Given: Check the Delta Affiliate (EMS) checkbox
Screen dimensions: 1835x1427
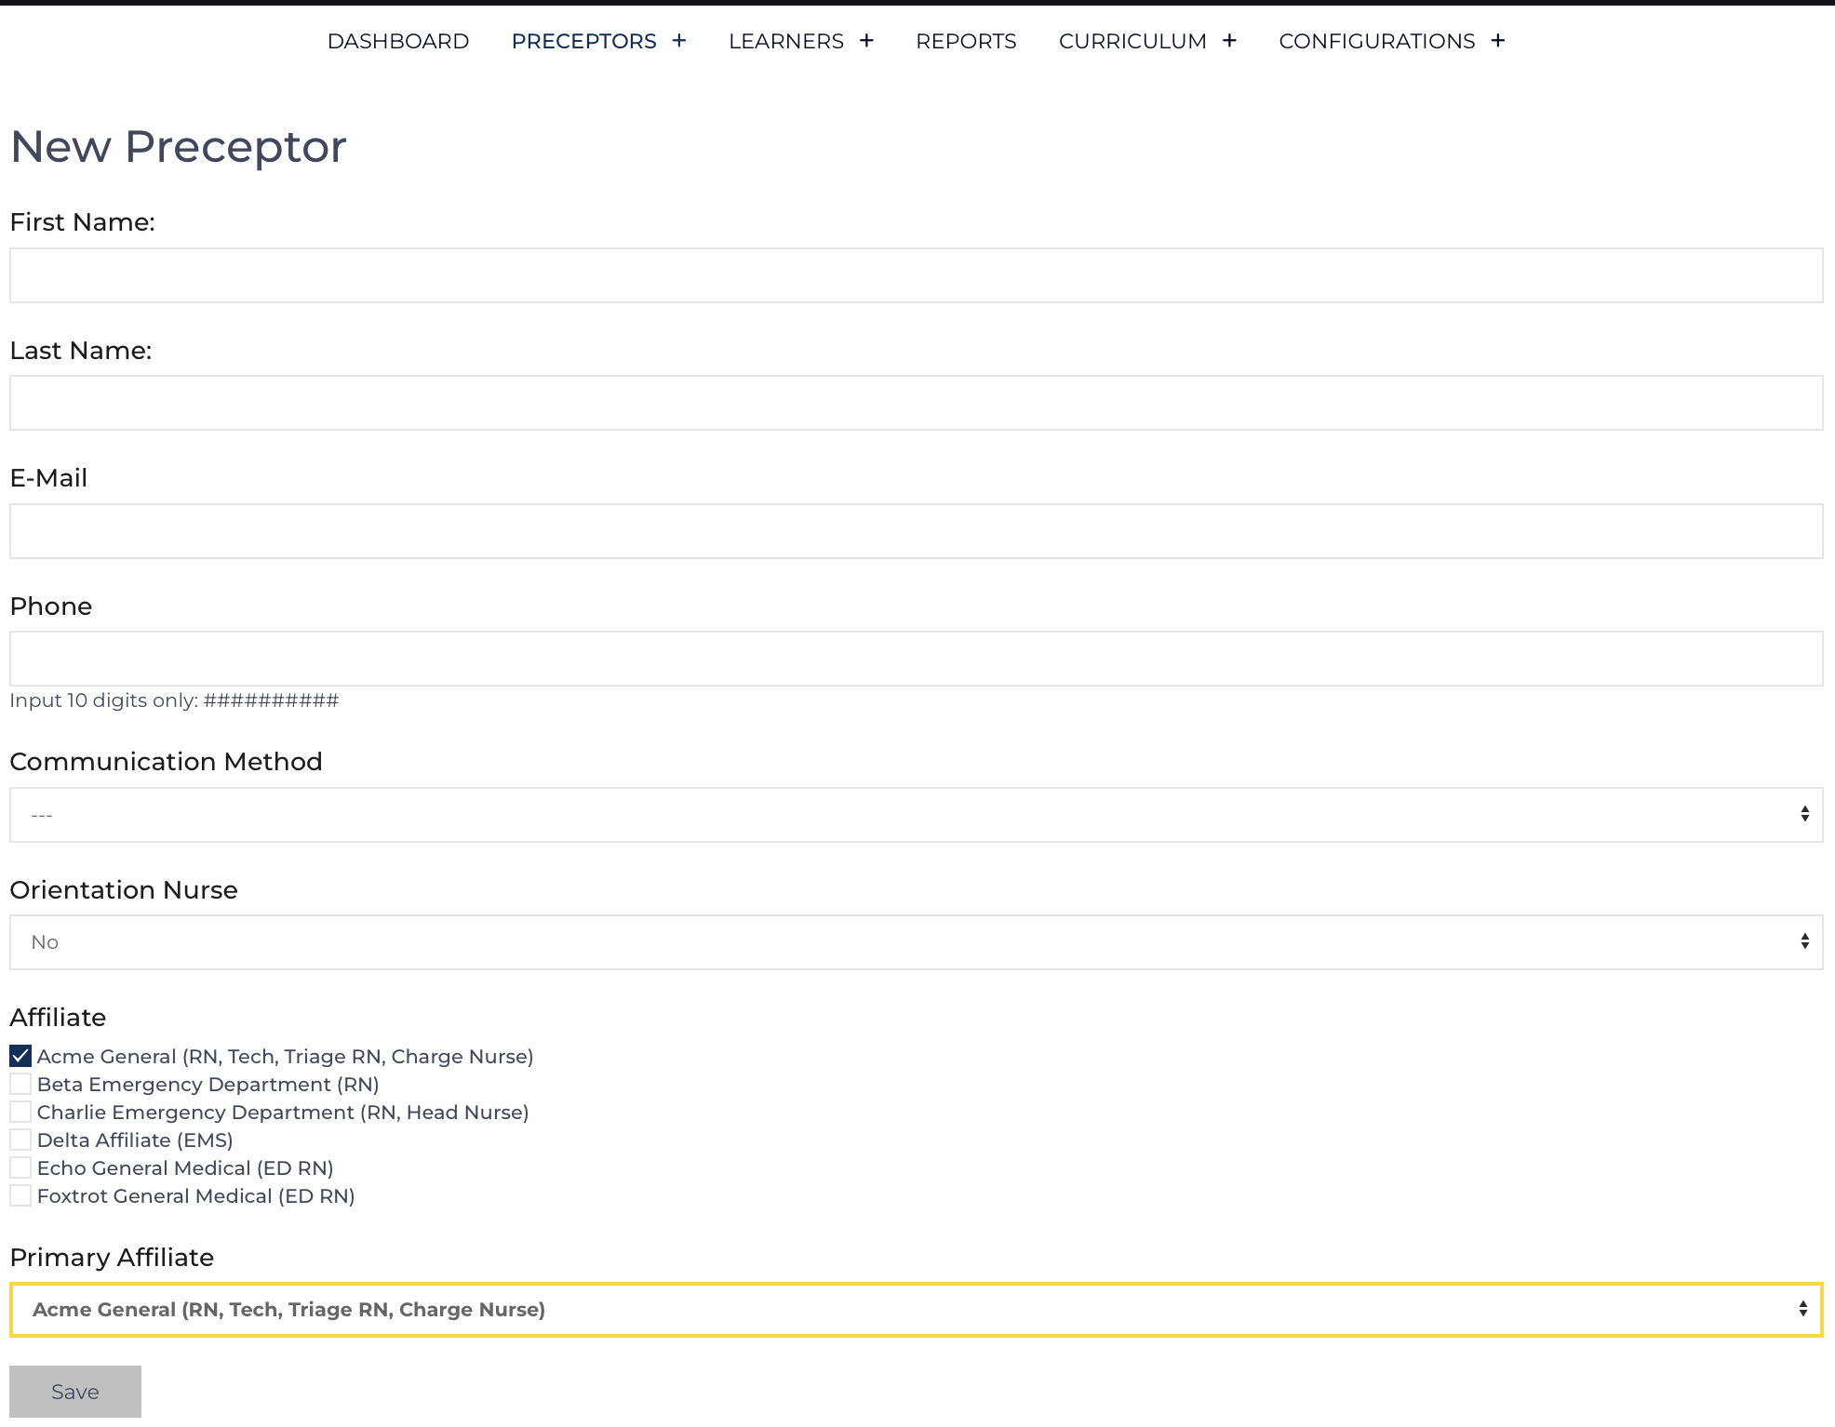Looking at the screenshot, I should (20, 1140).
